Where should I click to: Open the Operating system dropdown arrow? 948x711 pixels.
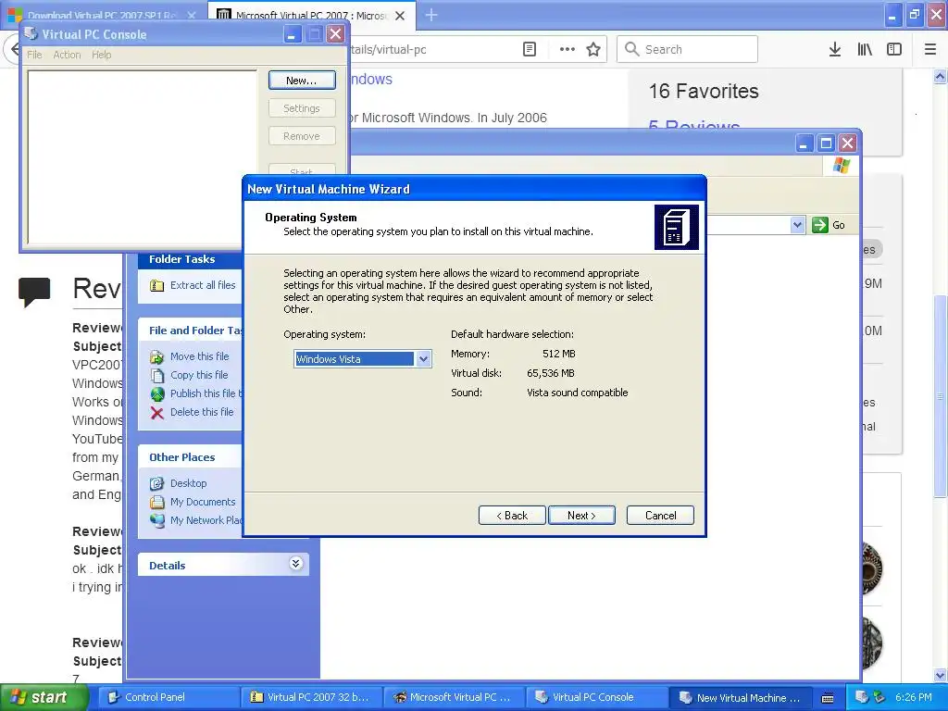click(x=423, y=359)
